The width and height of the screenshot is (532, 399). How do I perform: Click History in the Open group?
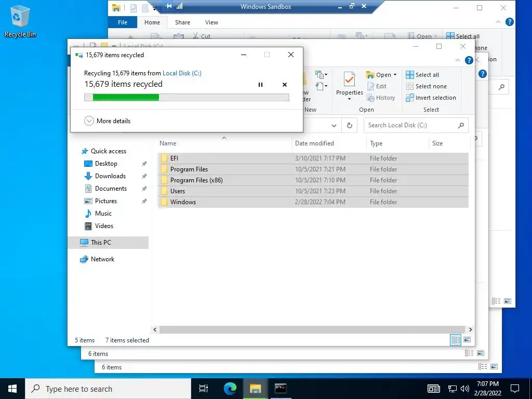coord(381,98)
